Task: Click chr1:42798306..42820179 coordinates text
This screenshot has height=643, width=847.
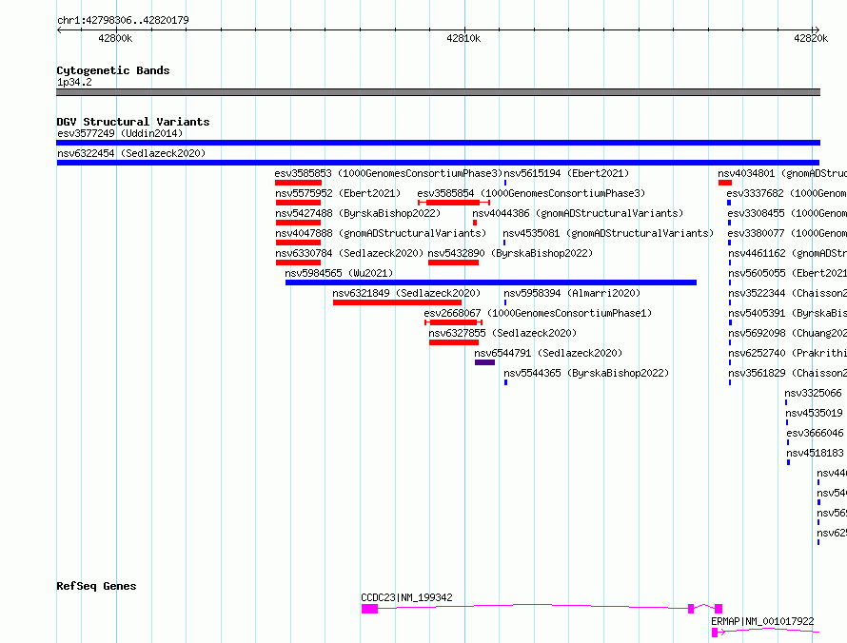Action: [x=123, y=20]
